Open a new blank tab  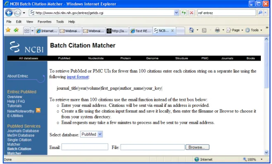[x=181, y=31]
